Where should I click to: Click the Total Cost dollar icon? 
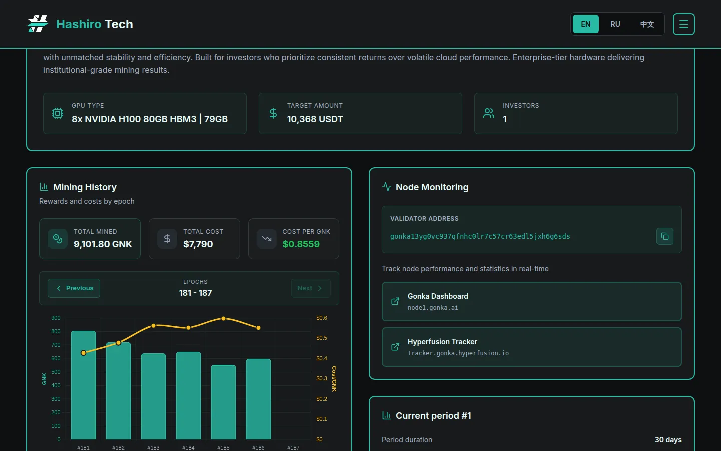167,239
